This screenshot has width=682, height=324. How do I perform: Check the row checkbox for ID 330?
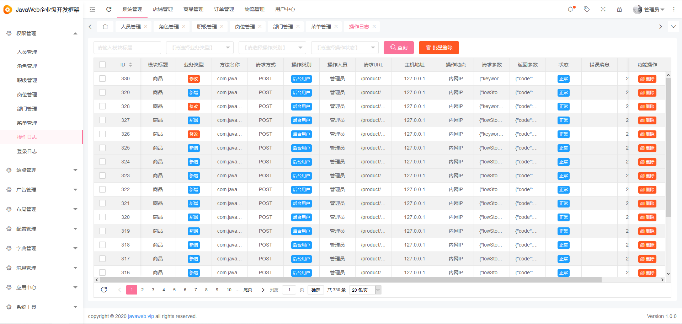coord(102,79)
